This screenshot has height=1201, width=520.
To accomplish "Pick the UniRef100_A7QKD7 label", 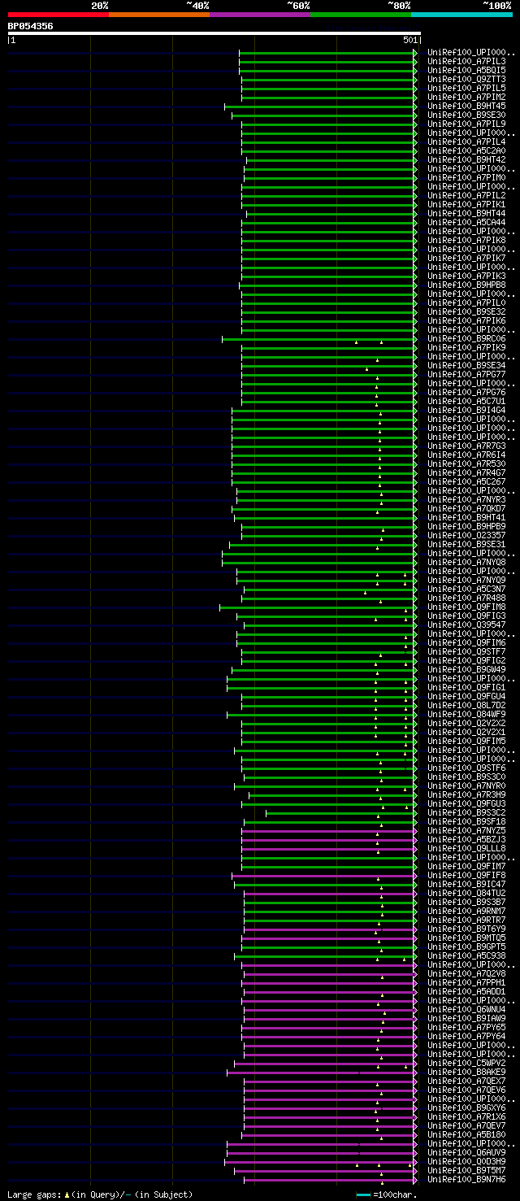I will pos(466,508).
